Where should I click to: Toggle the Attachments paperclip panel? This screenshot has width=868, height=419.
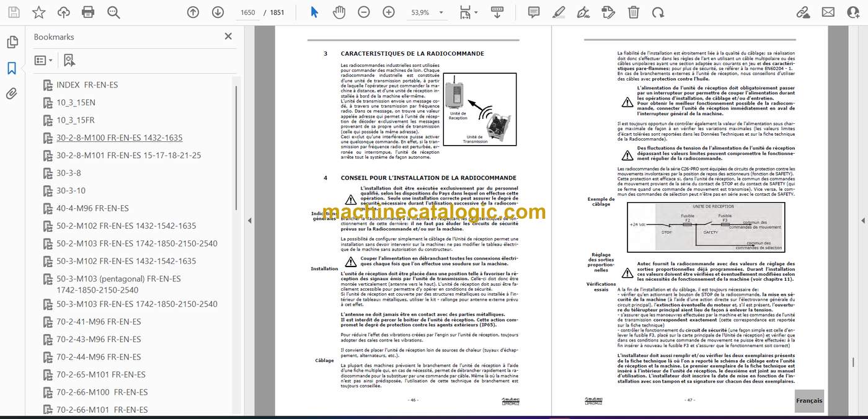(x=12, y=94)
